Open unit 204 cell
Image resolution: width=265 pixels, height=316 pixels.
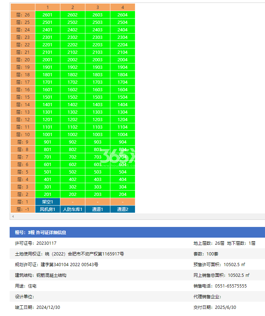coord(122,194)
